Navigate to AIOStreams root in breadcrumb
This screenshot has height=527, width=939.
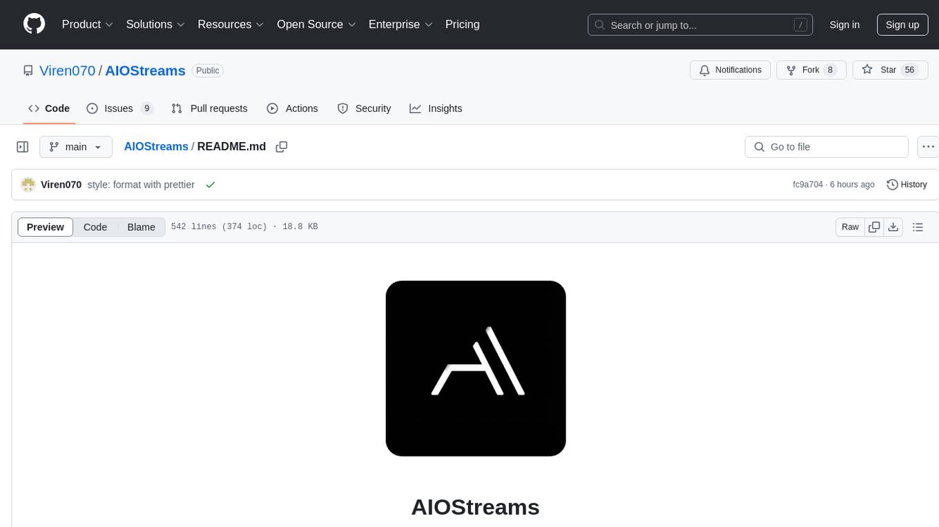(156, 146)
